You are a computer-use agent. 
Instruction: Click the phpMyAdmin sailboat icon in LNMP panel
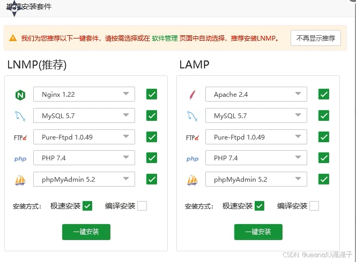tap(20, 180)
